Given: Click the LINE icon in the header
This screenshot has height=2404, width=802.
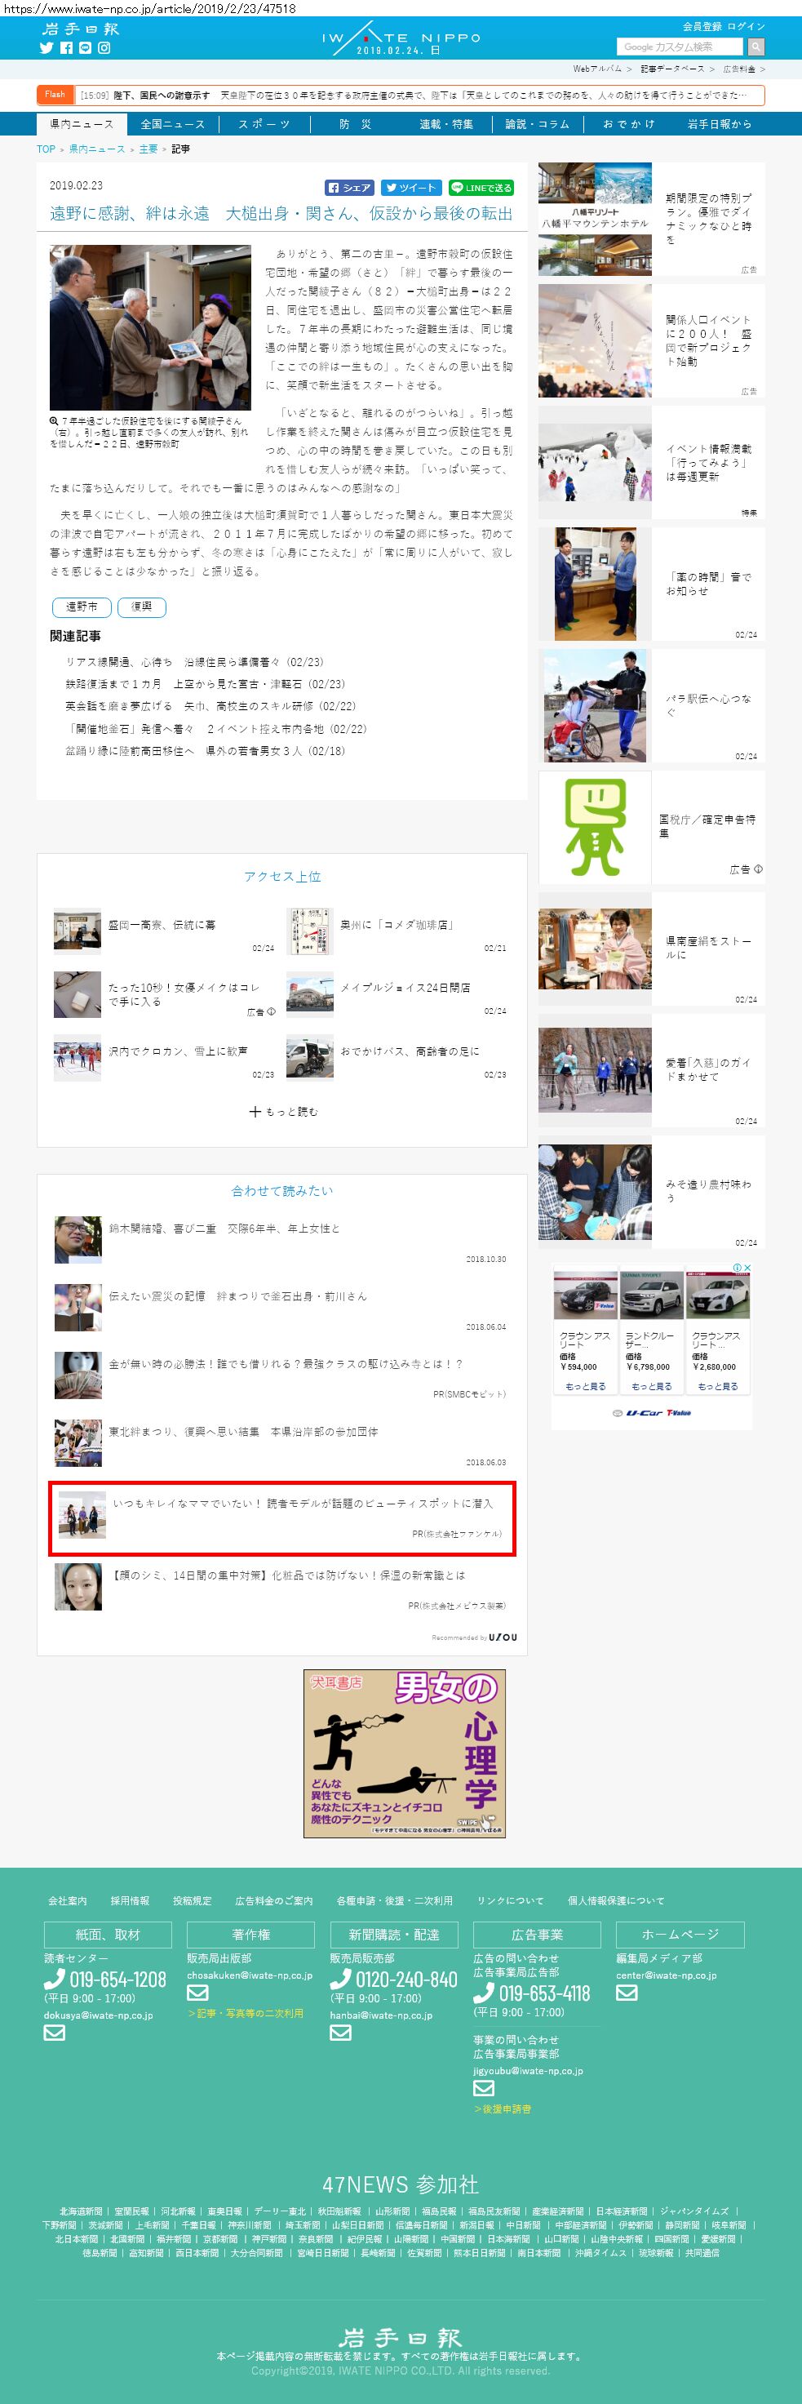Looking at the screenshot, I should tap(85, 47).
